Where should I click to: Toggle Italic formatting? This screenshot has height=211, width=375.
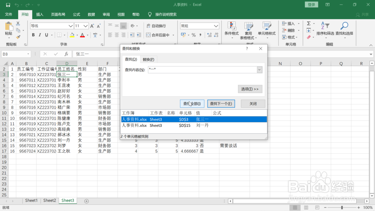[40, 35]
